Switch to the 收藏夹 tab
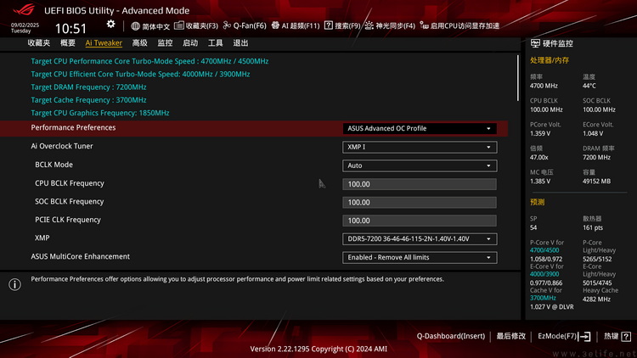This screenshot has width=637, height=358. [x=39, y=43]
